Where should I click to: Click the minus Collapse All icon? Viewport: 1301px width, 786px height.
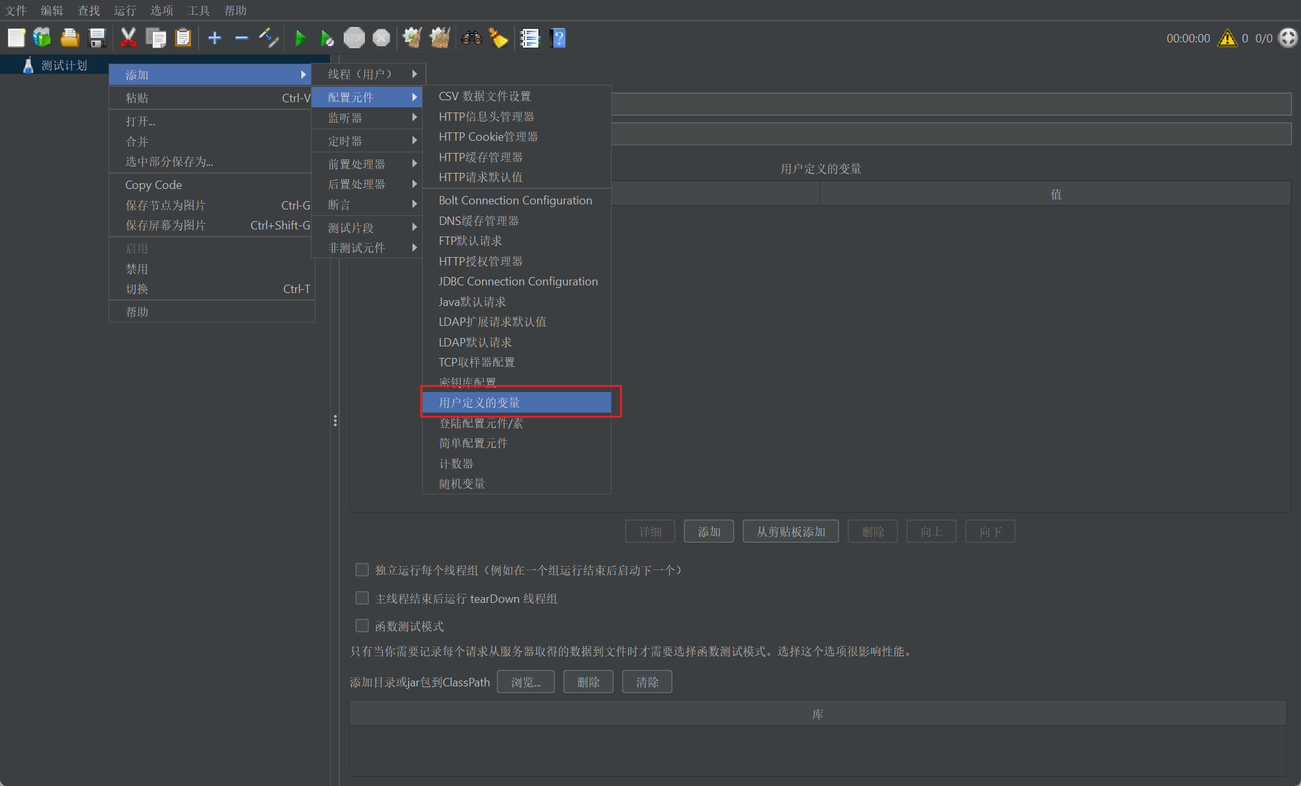242,38
